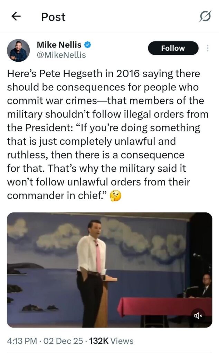Click the Post header title

(x=53, y=17)
